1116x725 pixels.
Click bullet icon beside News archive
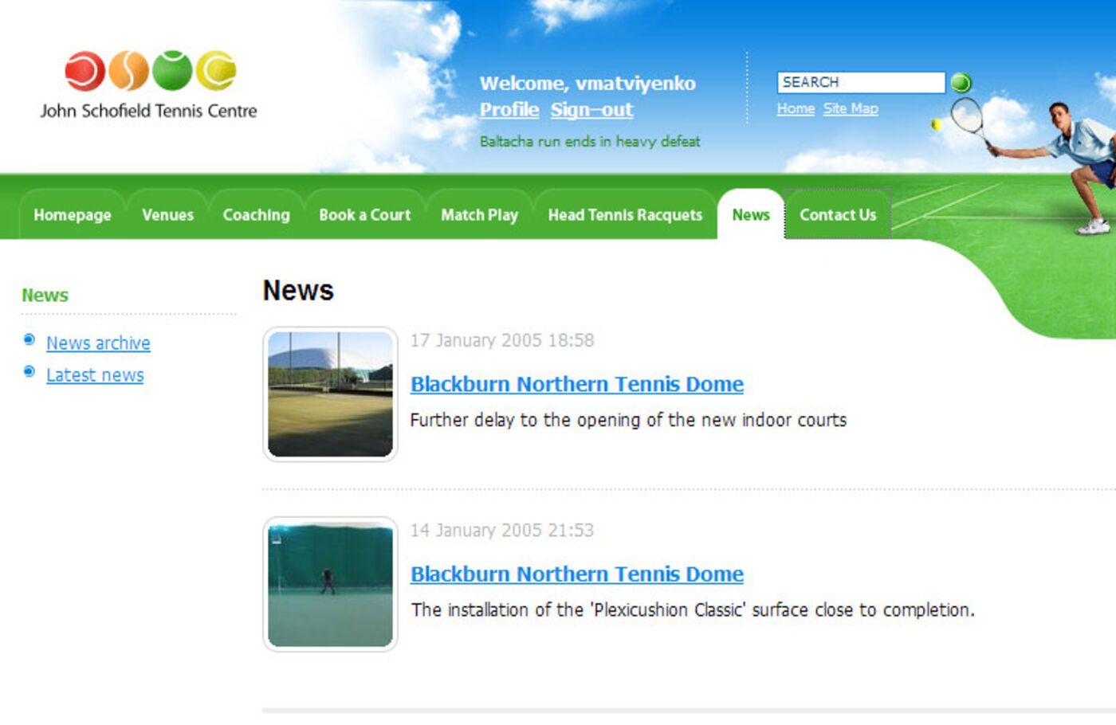(29, 340)
